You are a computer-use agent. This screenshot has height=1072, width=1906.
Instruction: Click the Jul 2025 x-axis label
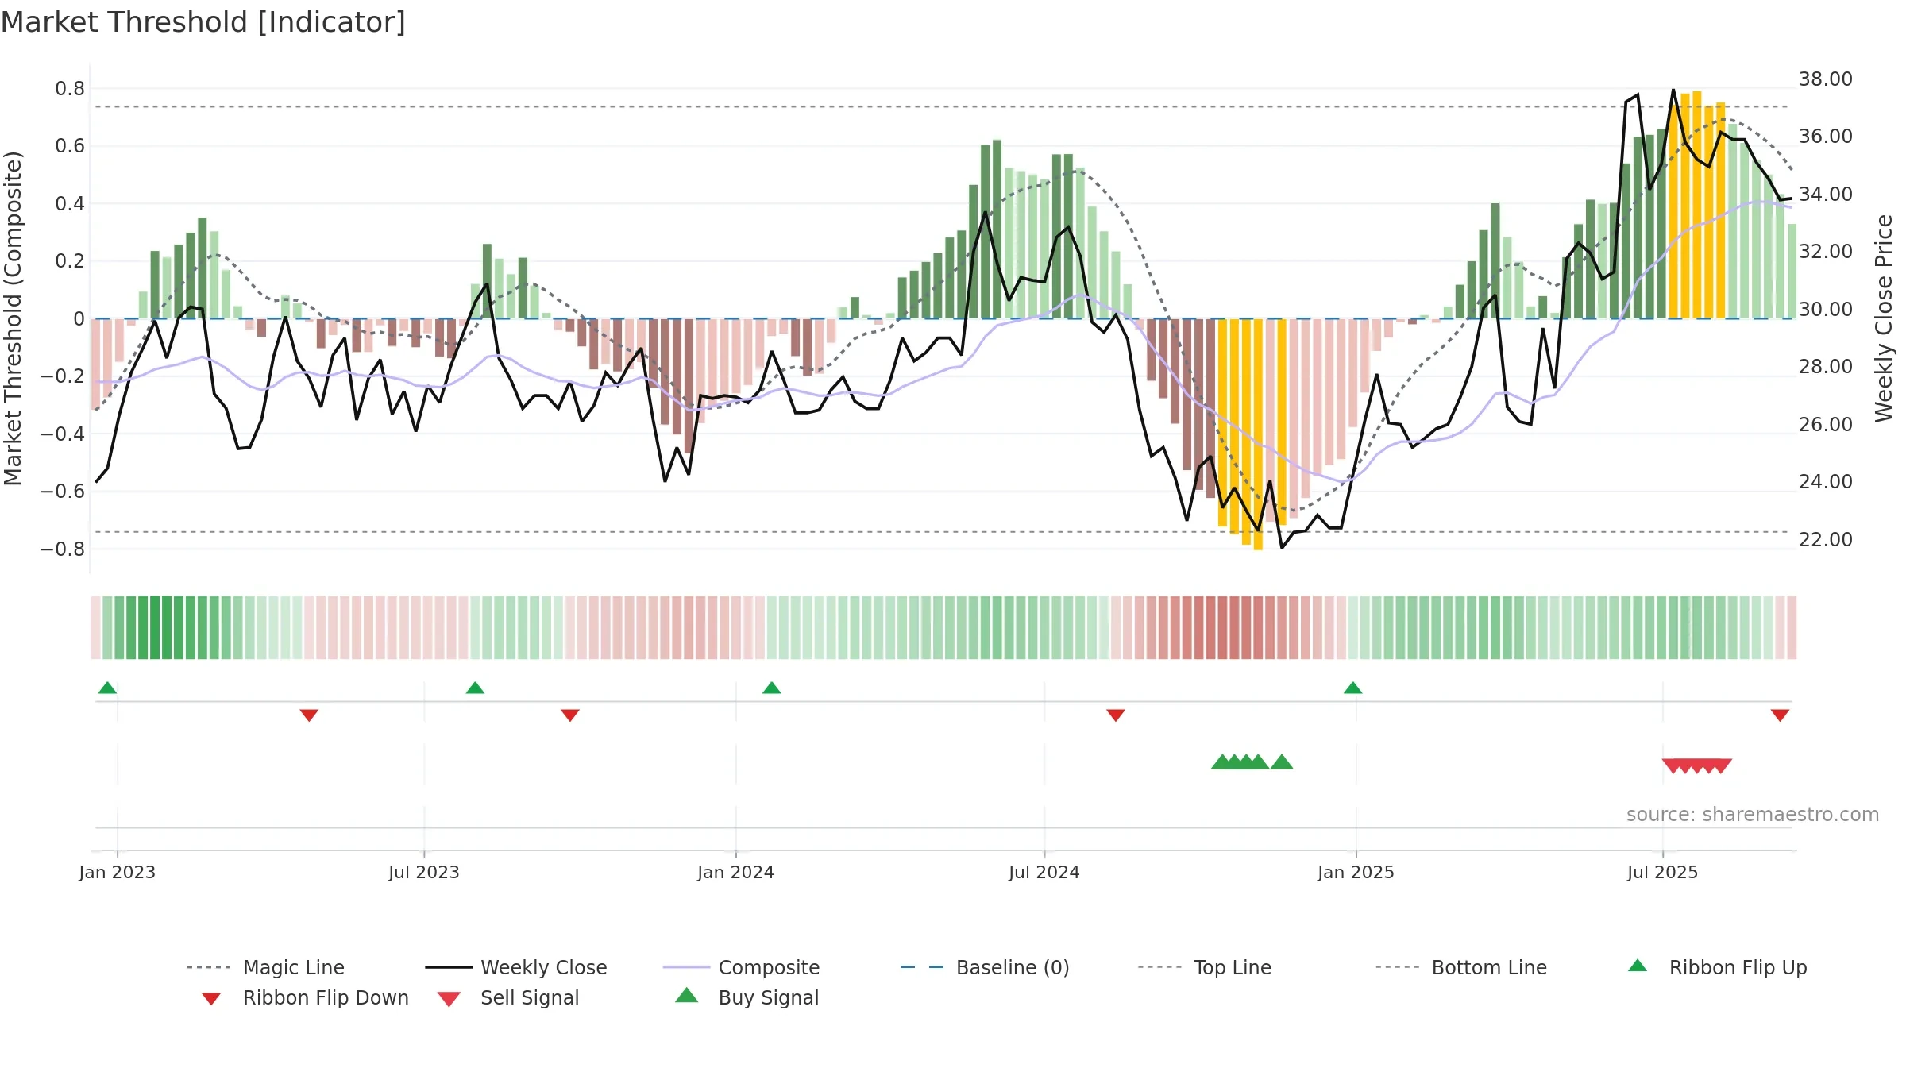(1662, 872)
